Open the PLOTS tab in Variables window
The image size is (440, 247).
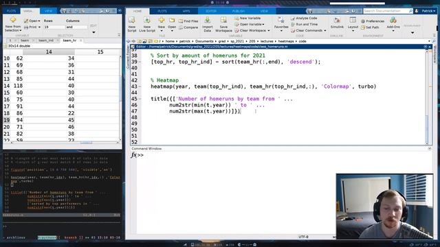[11, 11]
